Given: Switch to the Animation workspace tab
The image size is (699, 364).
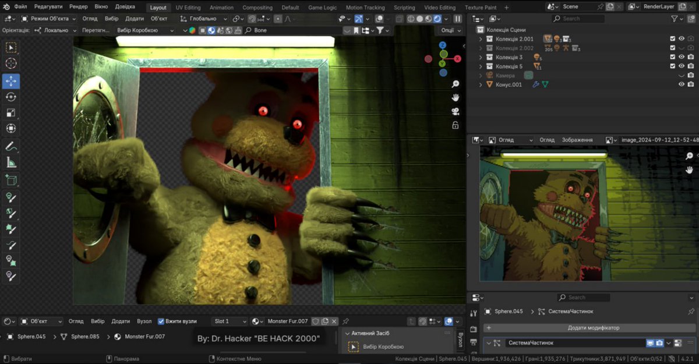Looking at the screenshot, I should point(221,8).
